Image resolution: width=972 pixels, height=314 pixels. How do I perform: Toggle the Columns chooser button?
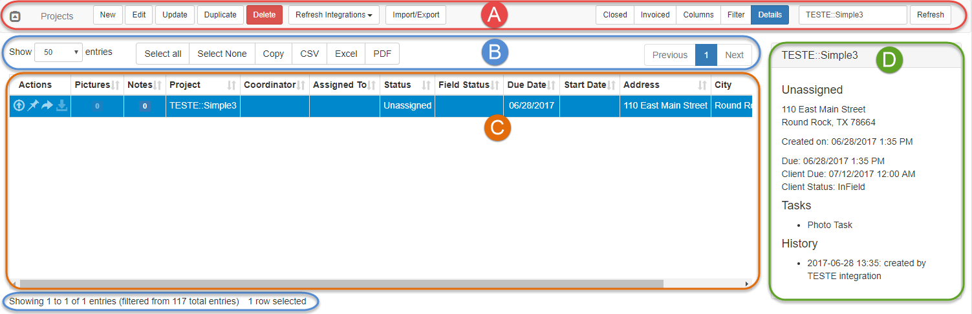coord(698,15)
